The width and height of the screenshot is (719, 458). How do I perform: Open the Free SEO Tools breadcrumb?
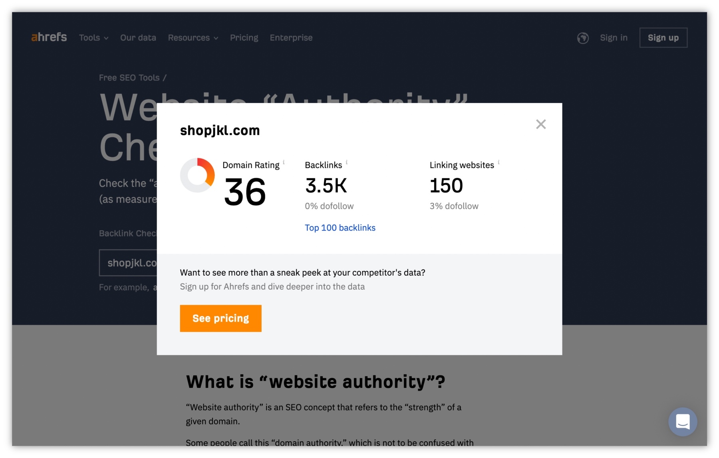point(129,77)
